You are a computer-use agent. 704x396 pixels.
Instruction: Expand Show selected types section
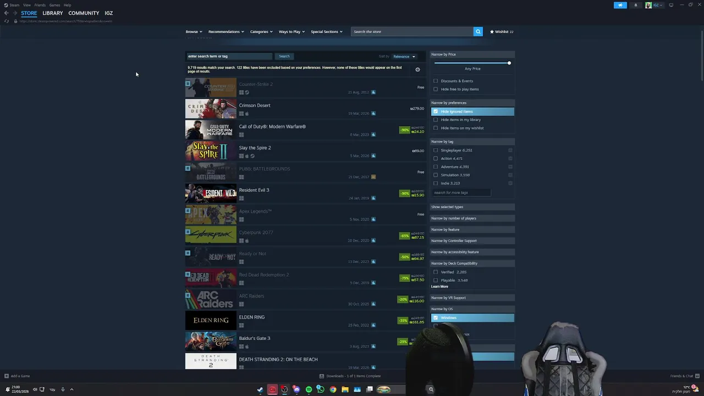(x=472, y=207)
